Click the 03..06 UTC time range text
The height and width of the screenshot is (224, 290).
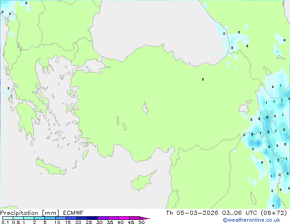(240, 213)
